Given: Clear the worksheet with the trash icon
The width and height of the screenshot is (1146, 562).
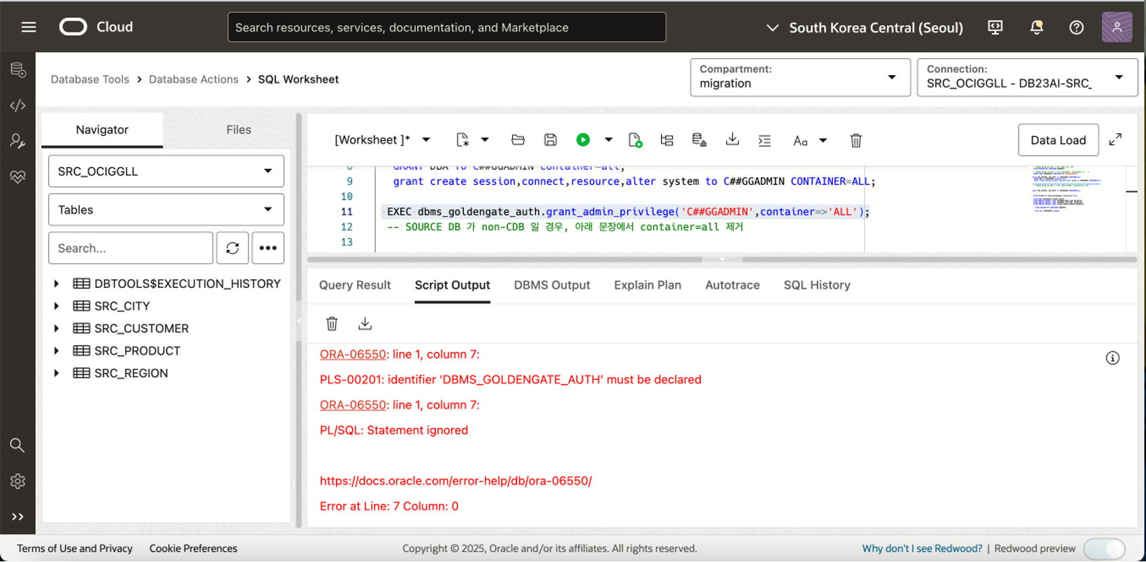Looking at the screenshot, I should (x=856, y=140).
